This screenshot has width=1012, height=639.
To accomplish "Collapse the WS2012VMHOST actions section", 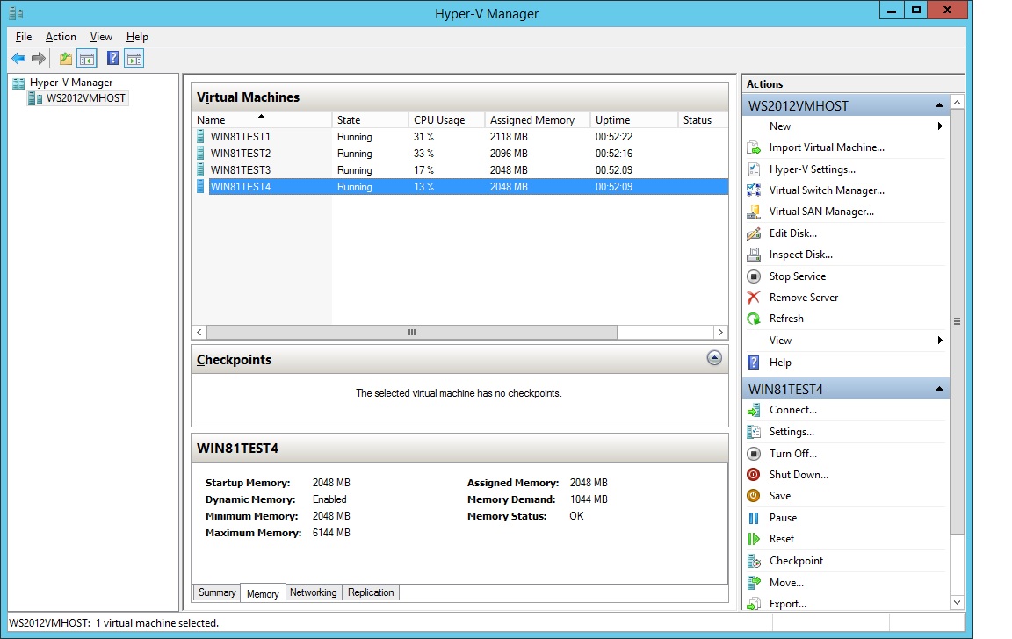I will [x=938, y=104].
